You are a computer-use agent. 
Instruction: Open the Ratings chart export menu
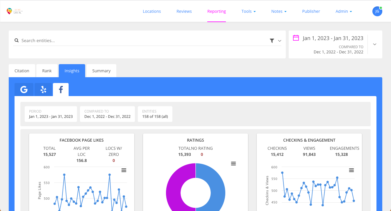233,164
